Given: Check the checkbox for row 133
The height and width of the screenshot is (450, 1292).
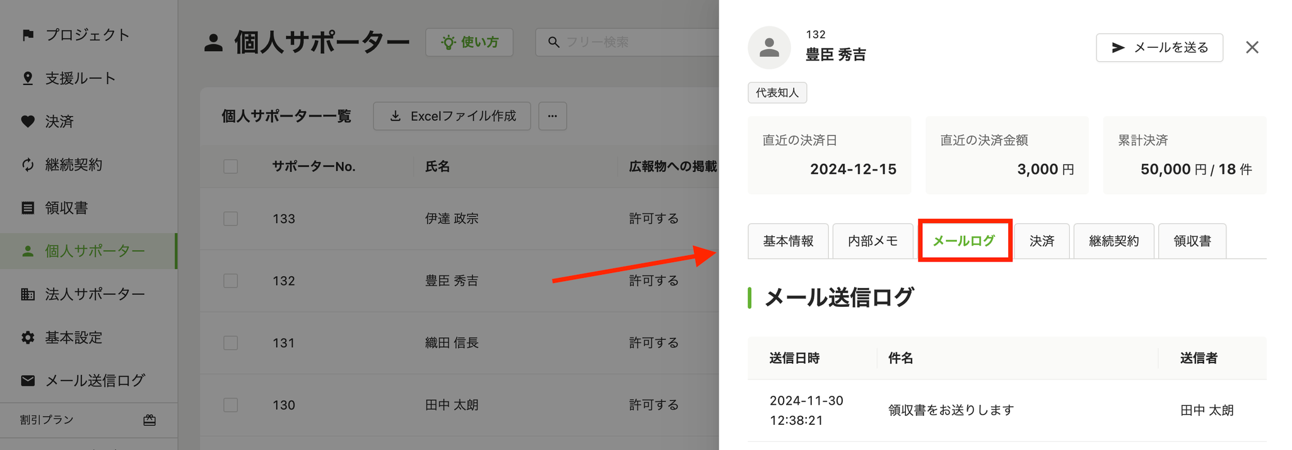Looking at the screenshot, I should tap(231, 219).
